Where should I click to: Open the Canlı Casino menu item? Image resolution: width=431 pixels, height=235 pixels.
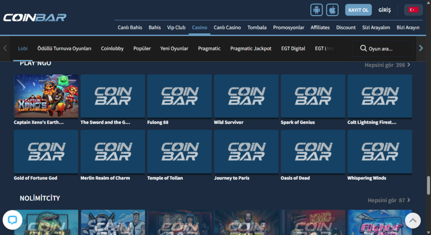click(227, 27)
